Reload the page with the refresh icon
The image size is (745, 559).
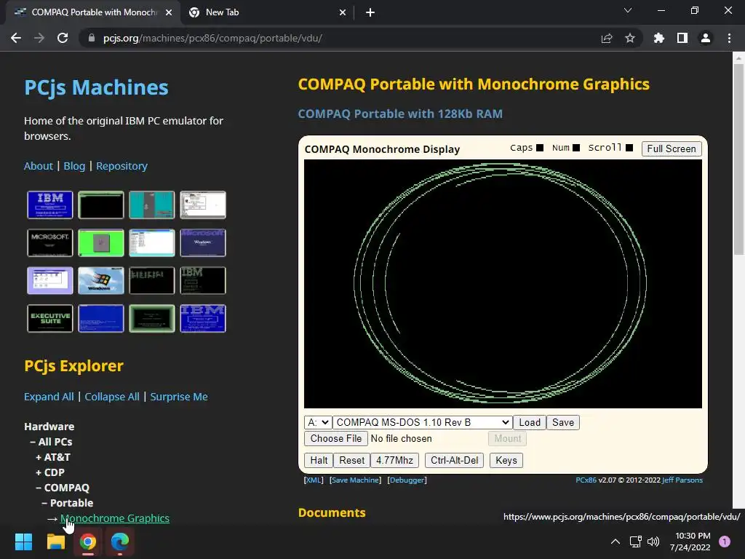pos(63,38)
